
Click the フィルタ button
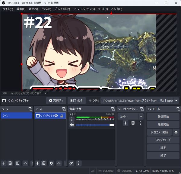77,101
